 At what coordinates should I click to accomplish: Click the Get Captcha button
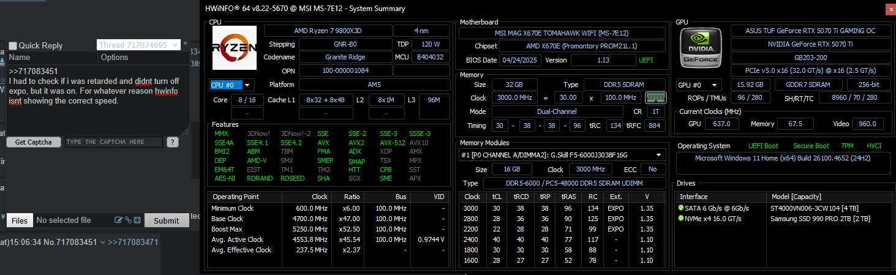point(34,142)
